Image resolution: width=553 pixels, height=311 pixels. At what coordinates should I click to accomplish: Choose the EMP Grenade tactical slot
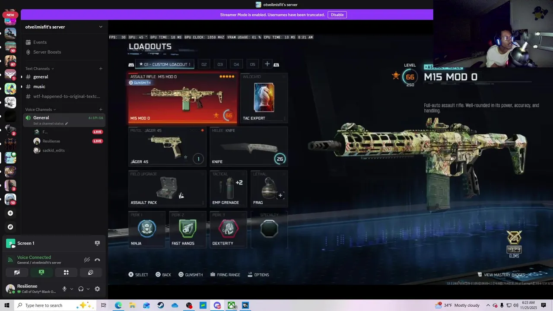click(228, 188)
